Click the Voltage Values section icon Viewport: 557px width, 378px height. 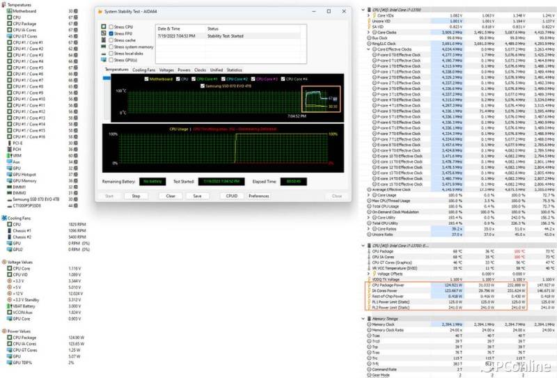click(4, 262)
